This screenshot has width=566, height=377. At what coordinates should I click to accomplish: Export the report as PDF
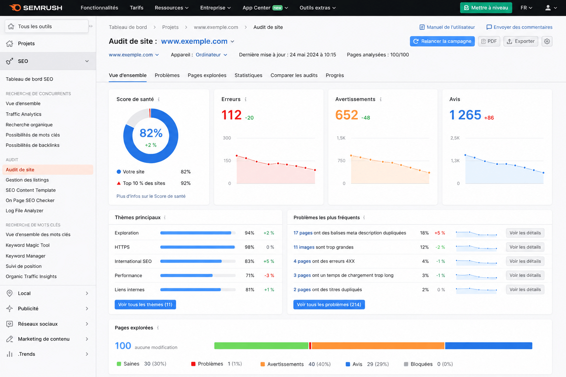click(x=489, y=41)
